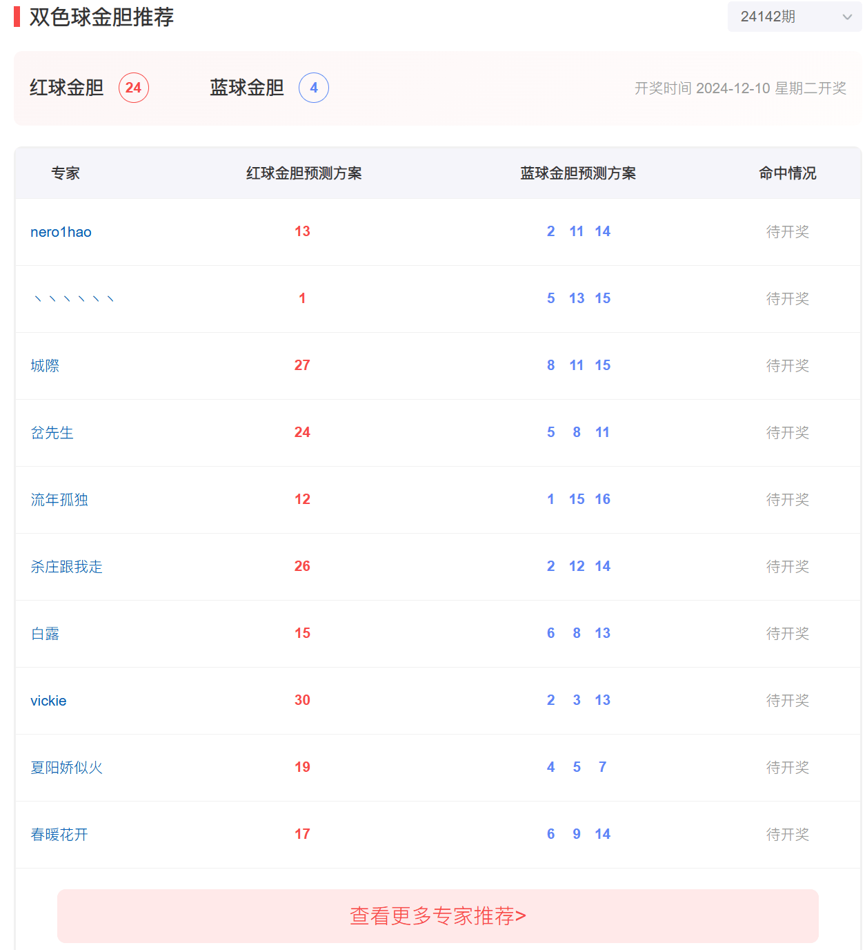Select red ball 24 in 岔先生 row
This screenshot has height=950, width=865.
[302, 432]
